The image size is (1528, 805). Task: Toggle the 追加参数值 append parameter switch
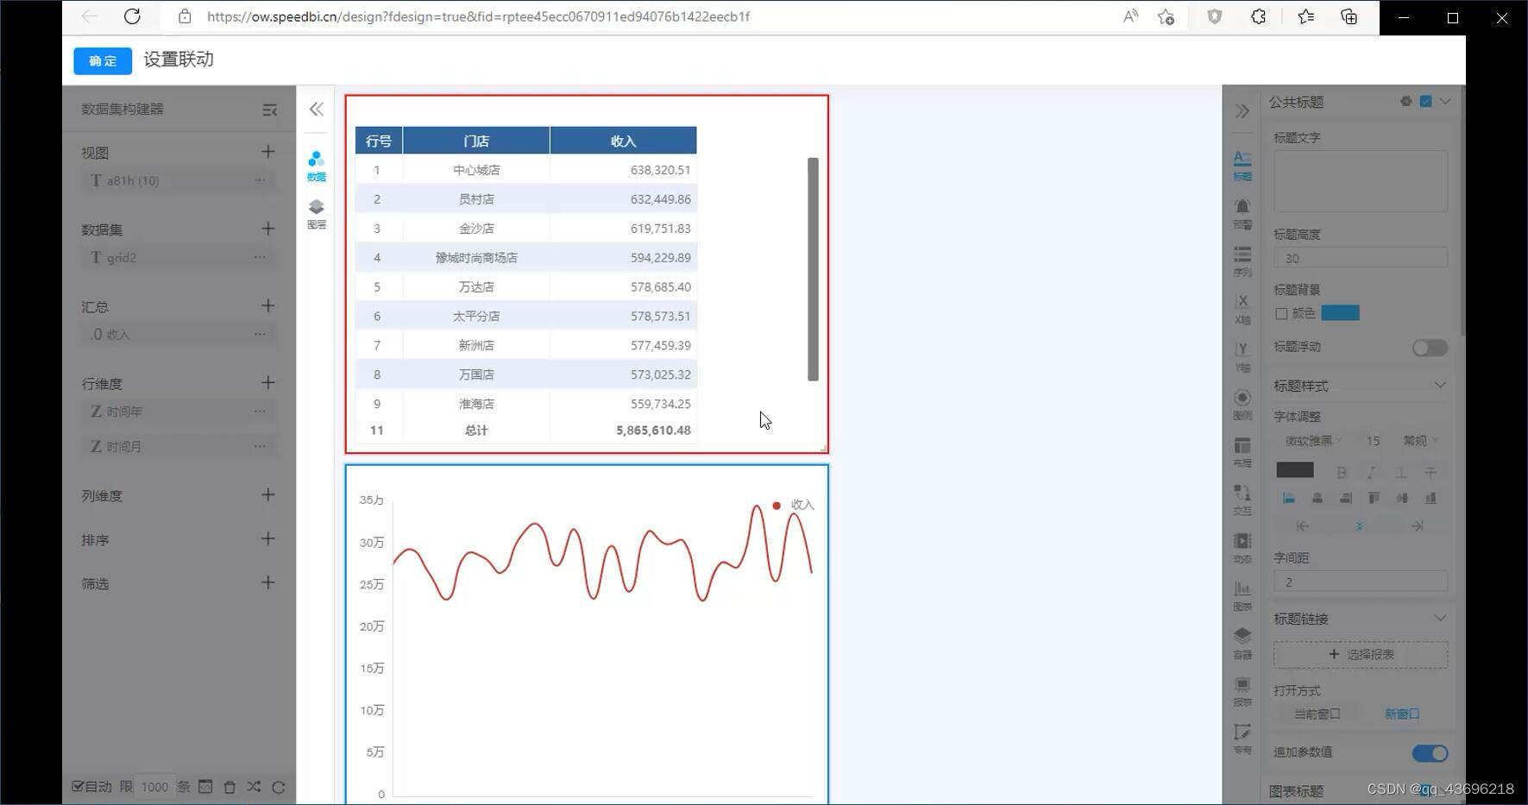(1430, 753)
